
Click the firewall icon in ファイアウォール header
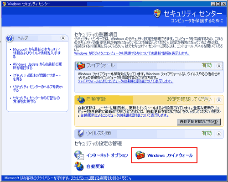[81, 66]
